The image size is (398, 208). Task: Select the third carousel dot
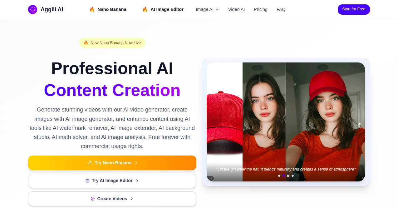point(288,176)
